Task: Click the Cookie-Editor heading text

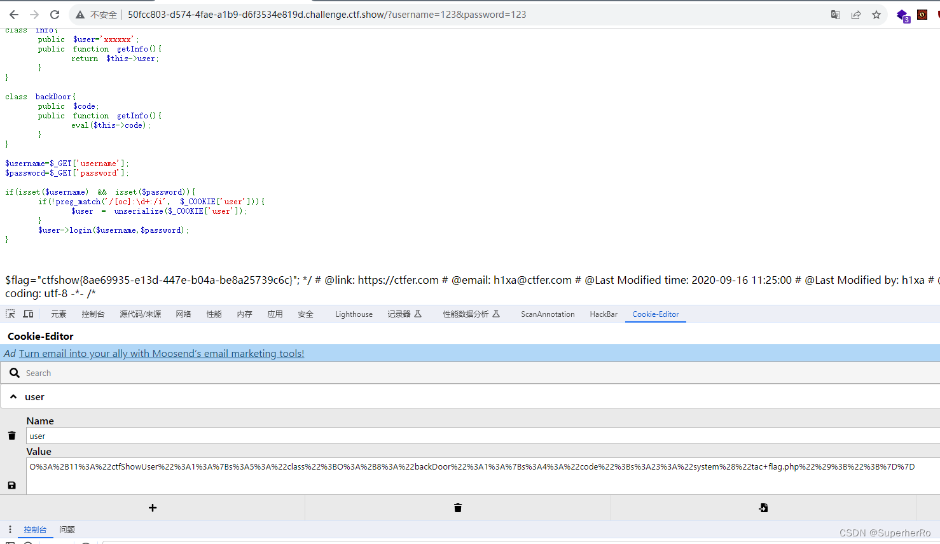Action: click(x=41, y=336)
